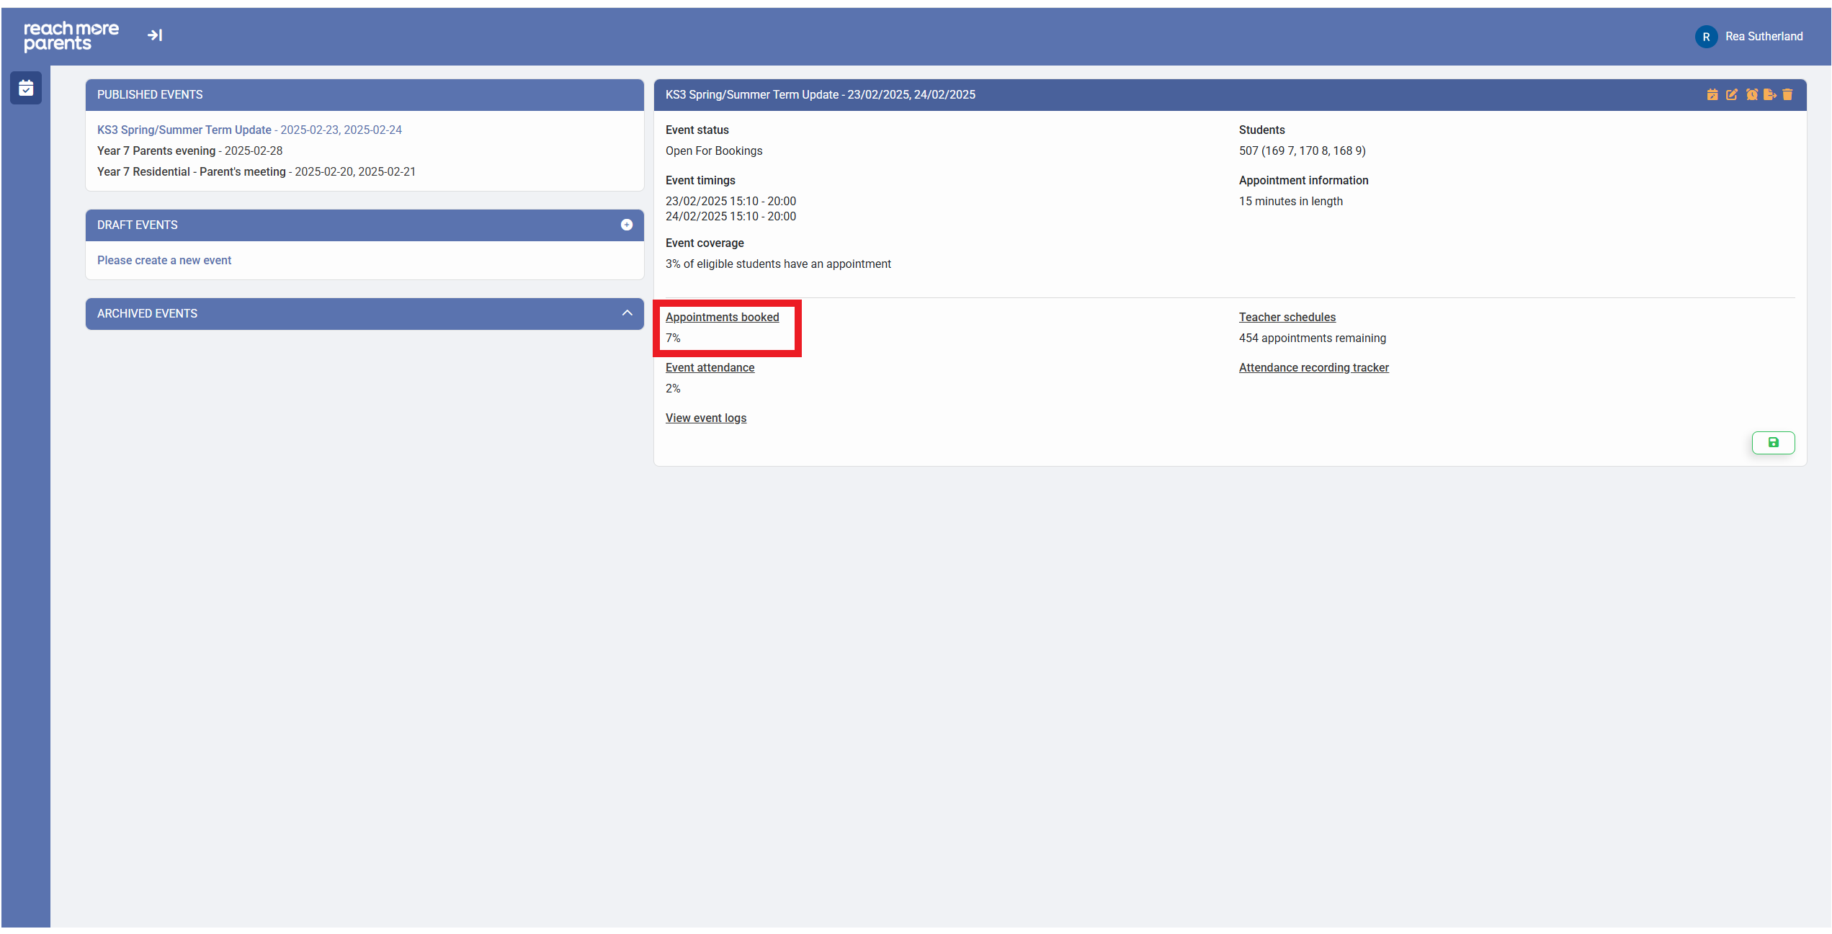Click the file export arrow icon
This screenshot has width=1832, height=934.
click(1769, 95)
